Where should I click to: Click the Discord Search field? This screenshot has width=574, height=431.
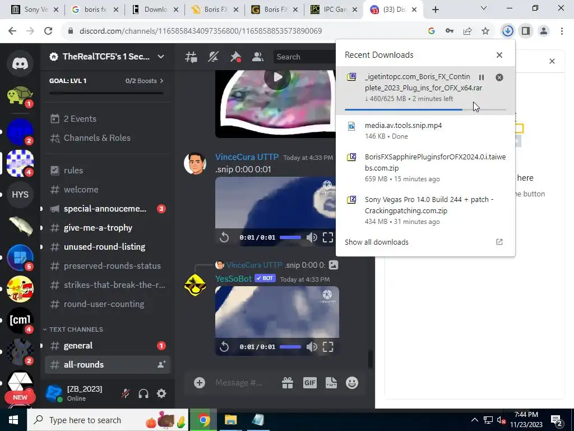point(304,57)
